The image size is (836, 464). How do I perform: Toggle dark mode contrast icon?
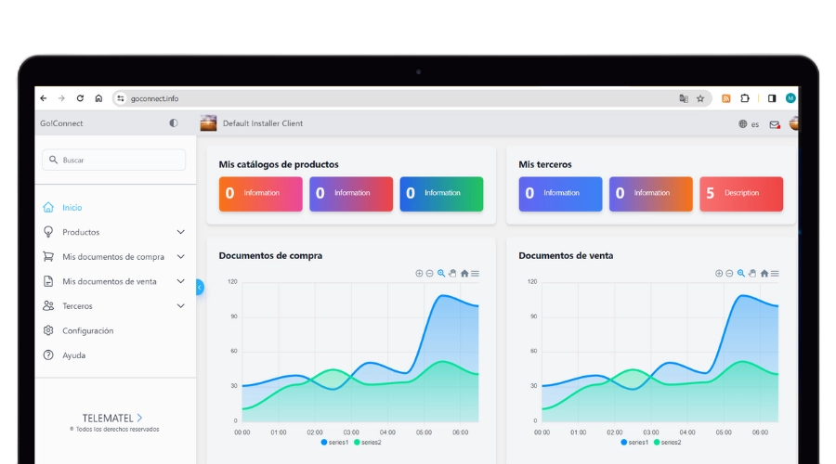174,123
